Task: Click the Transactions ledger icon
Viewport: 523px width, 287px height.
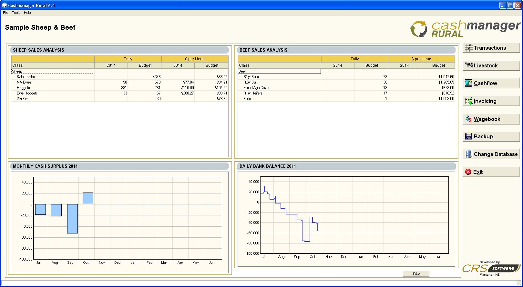Action: pos(468,48)
